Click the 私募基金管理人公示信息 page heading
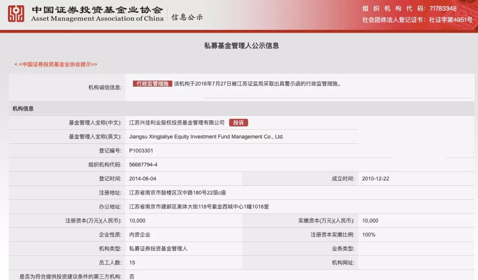The width and height of the screenshot is (478, 280). click(242, 46)
